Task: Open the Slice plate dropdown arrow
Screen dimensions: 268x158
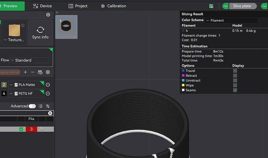Action: pos(226,6)
